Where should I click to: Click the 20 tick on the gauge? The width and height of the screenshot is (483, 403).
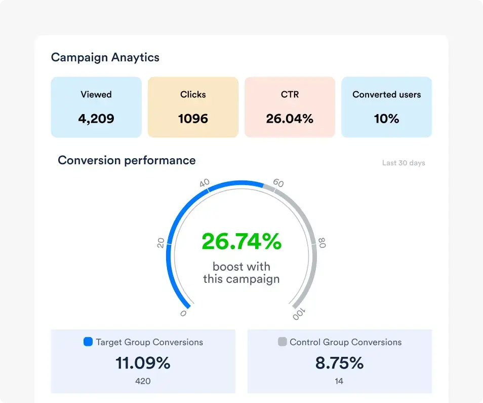tap(162, 243)
